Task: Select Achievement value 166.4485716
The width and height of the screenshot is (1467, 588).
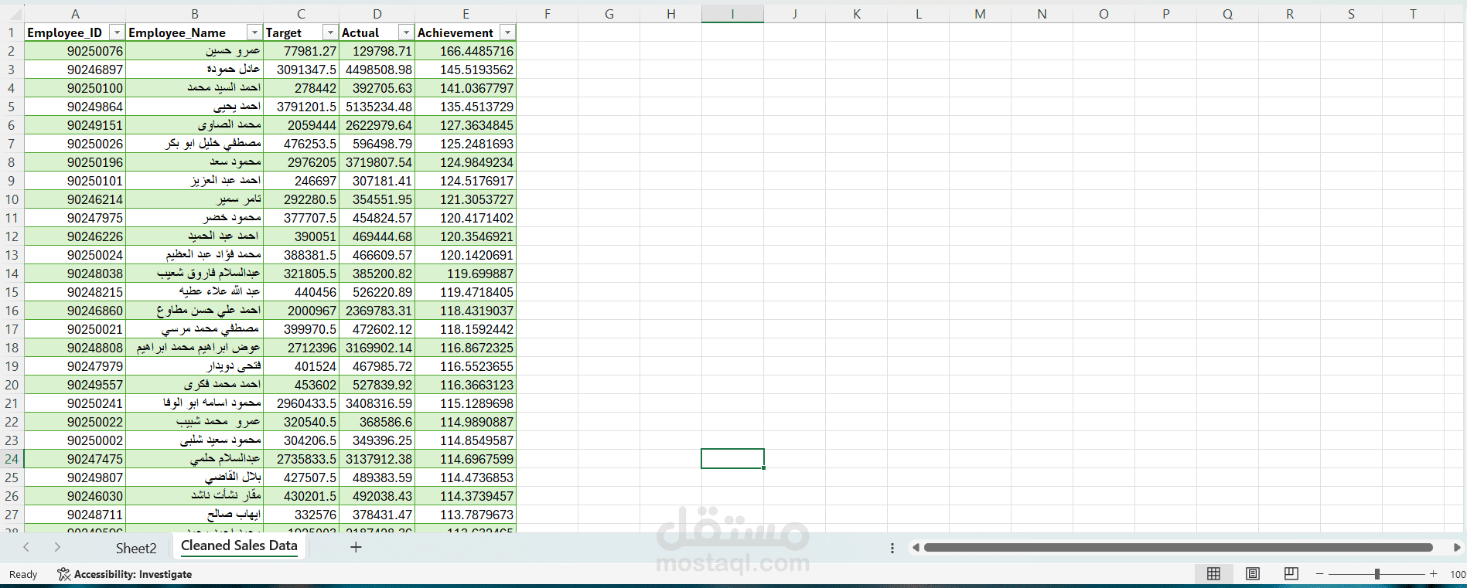Action: [x=466, y=51]
